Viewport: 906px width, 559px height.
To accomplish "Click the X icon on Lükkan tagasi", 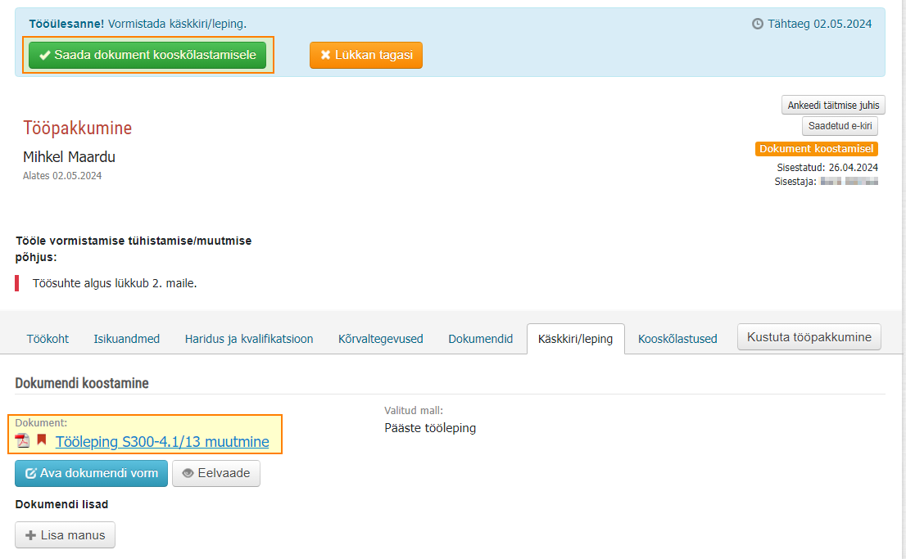I will [325, 55].
